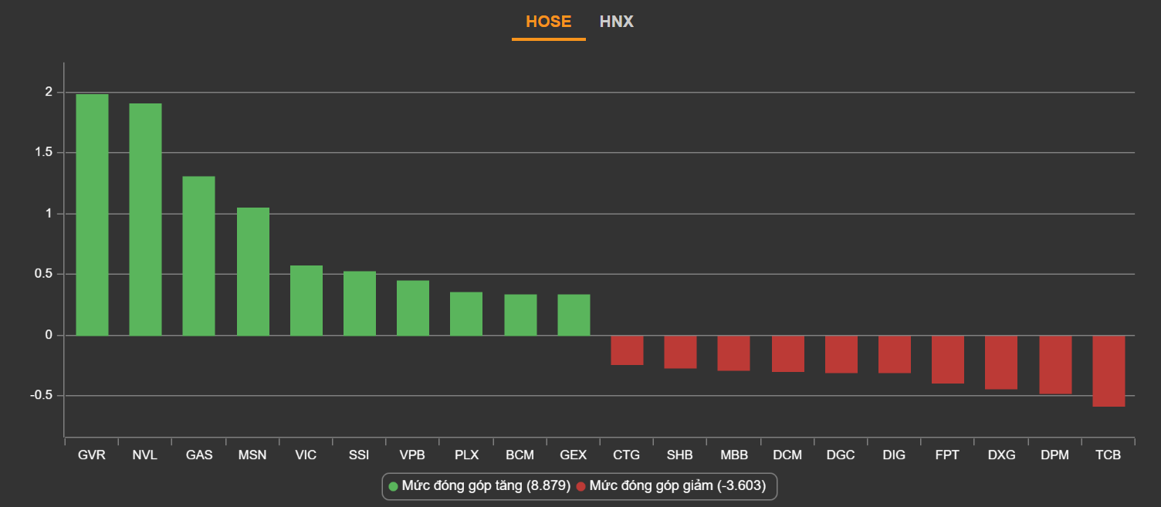Select the HOSE tab
This screenshot has height=507, width=1161.
pos(548,22)
